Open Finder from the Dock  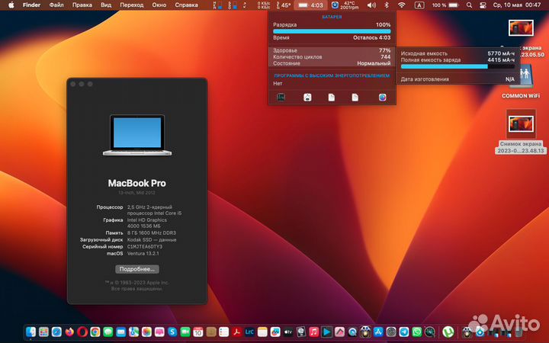pyautogui.click(x=30, y=332)
